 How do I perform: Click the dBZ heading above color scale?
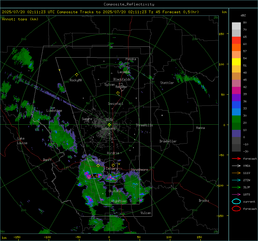pos(243,15)
